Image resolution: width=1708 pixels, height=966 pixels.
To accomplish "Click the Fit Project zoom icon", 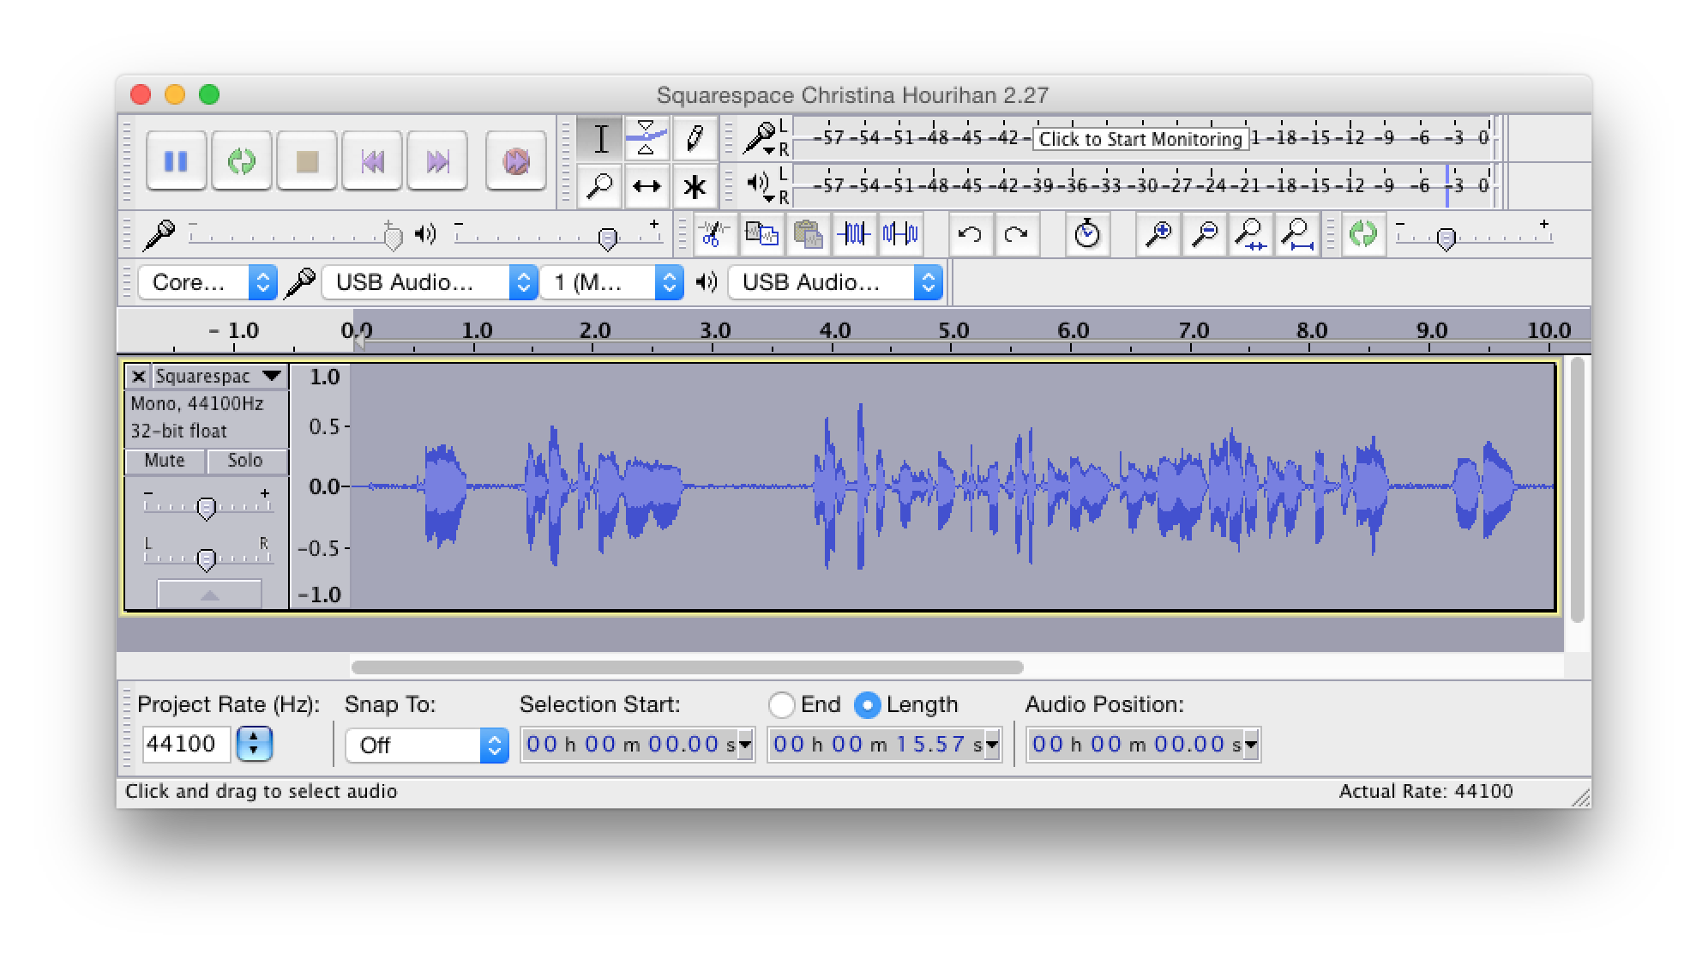I will [x=1296, y=233].
